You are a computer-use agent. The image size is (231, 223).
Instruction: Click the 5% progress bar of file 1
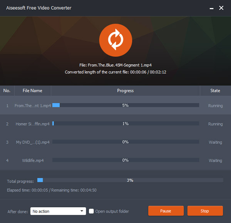coord(126,105)
